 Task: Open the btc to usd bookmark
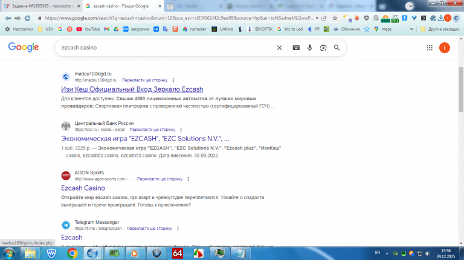290,29
